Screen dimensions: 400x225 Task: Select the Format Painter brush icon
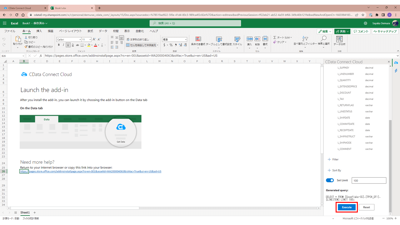tap(26, 47)
